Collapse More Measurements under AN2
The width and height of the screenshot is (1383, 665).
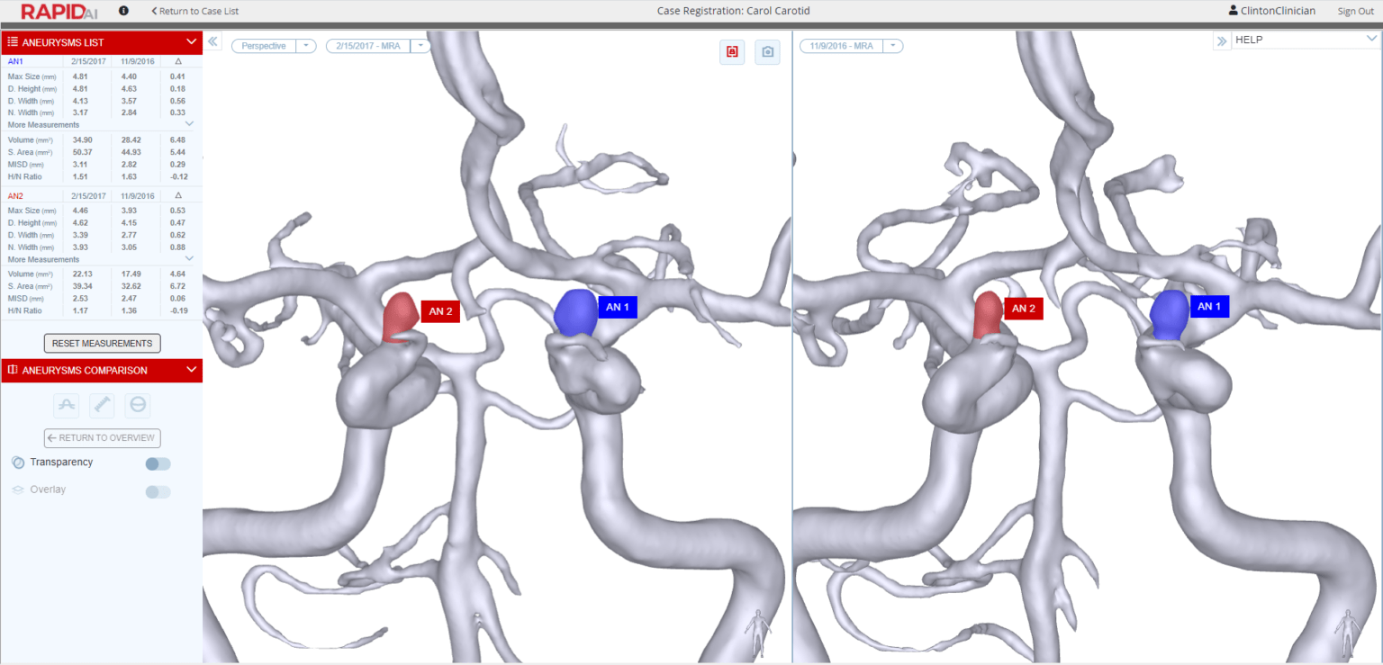[x=189, y=259]
